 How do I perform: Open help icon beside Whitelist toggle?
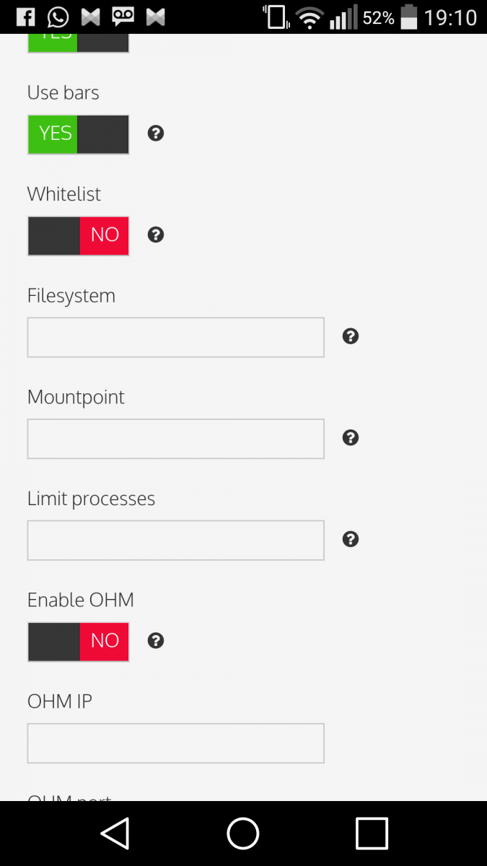click(x=156, y=235)
